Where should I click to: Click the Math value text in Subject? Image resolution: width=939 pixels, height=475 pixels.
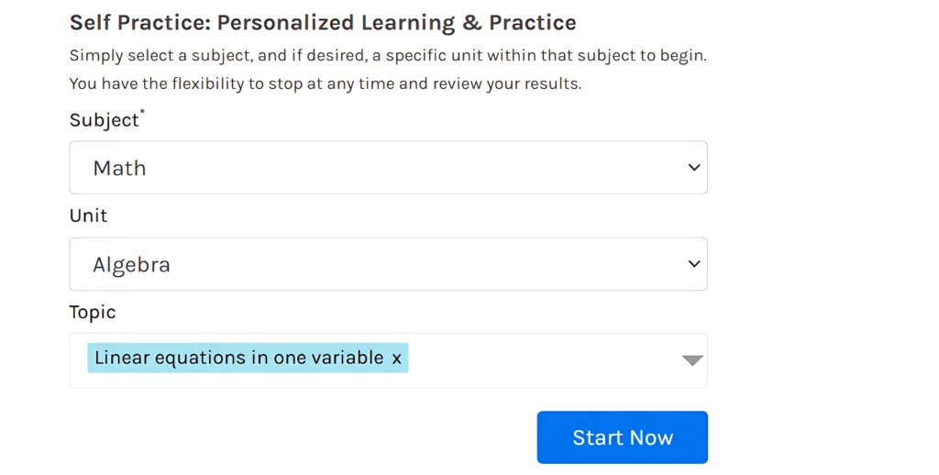point(119,168)
